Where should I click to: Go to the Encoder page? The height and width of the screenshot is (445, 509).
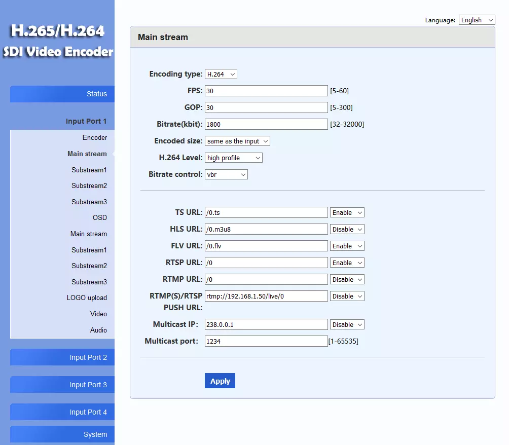point(94,138)
